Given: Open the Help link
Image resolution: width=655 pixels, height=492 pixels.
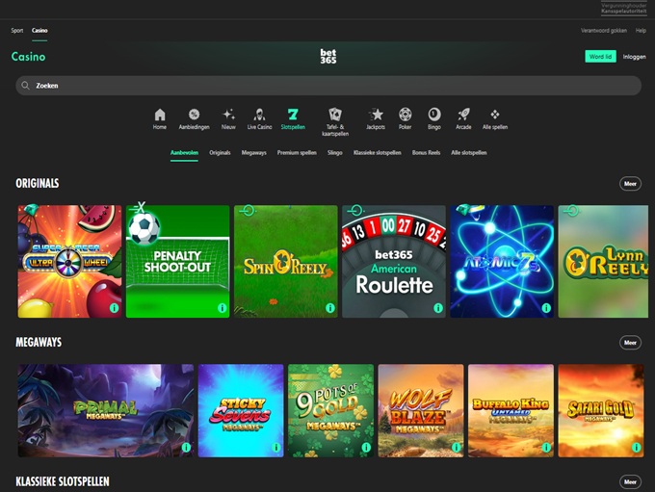Looking at the screenshot, I should pos(641,31).
